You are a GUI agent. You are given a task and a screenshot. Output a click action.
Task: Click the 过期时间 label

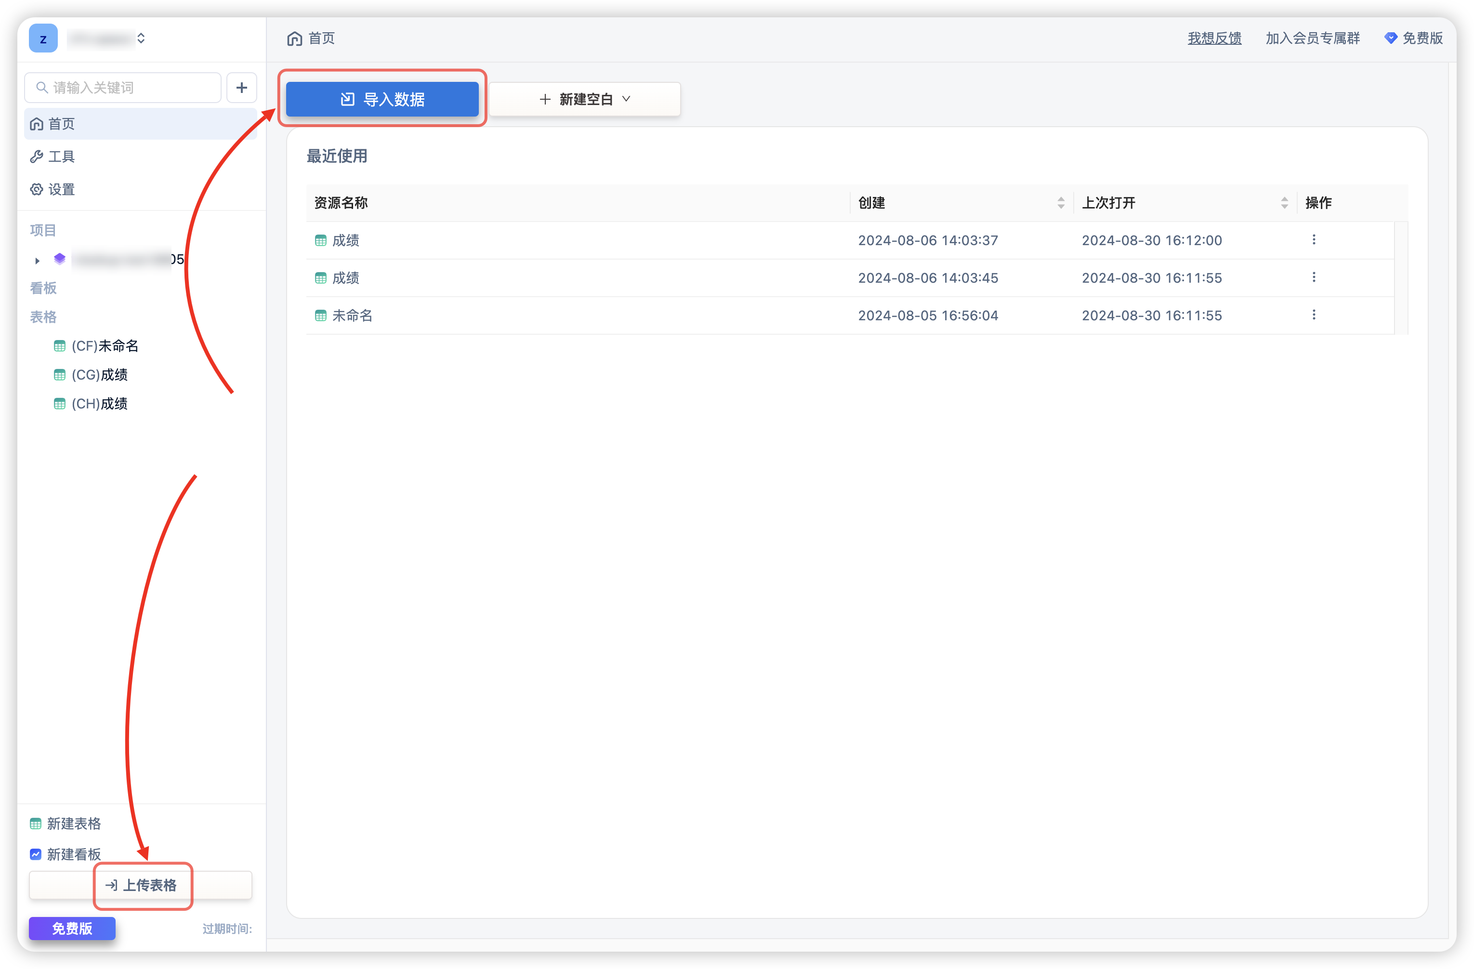pos(227,929)
